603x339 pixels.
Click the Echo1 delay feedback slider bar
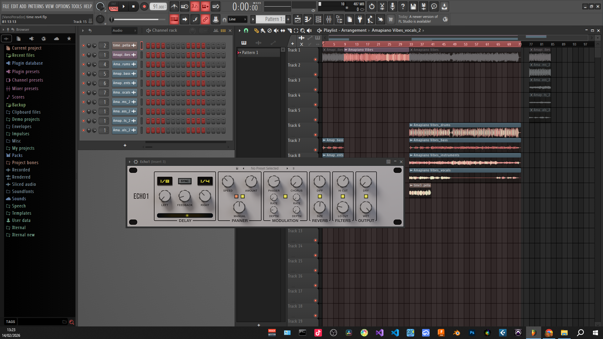click(185, 216)
